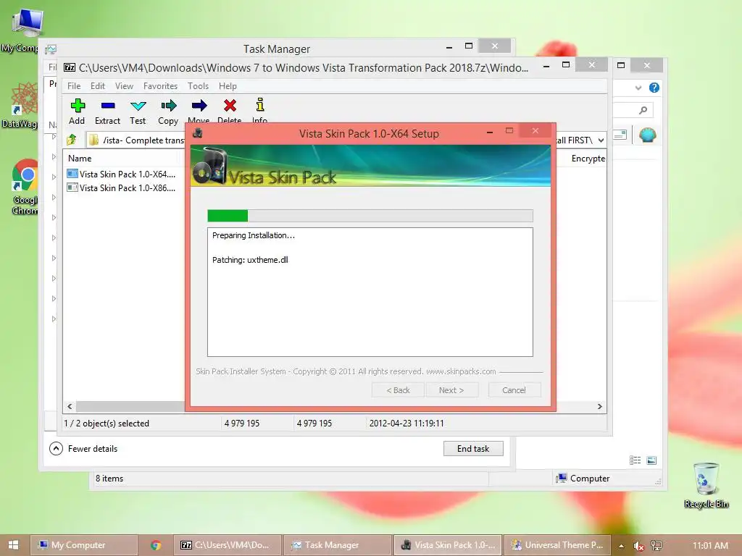The width and height of the screenshot is (742, 556).
Task: Switch to My Computer taskbar button
Action: pyautogui.click(x=84, y=545)
